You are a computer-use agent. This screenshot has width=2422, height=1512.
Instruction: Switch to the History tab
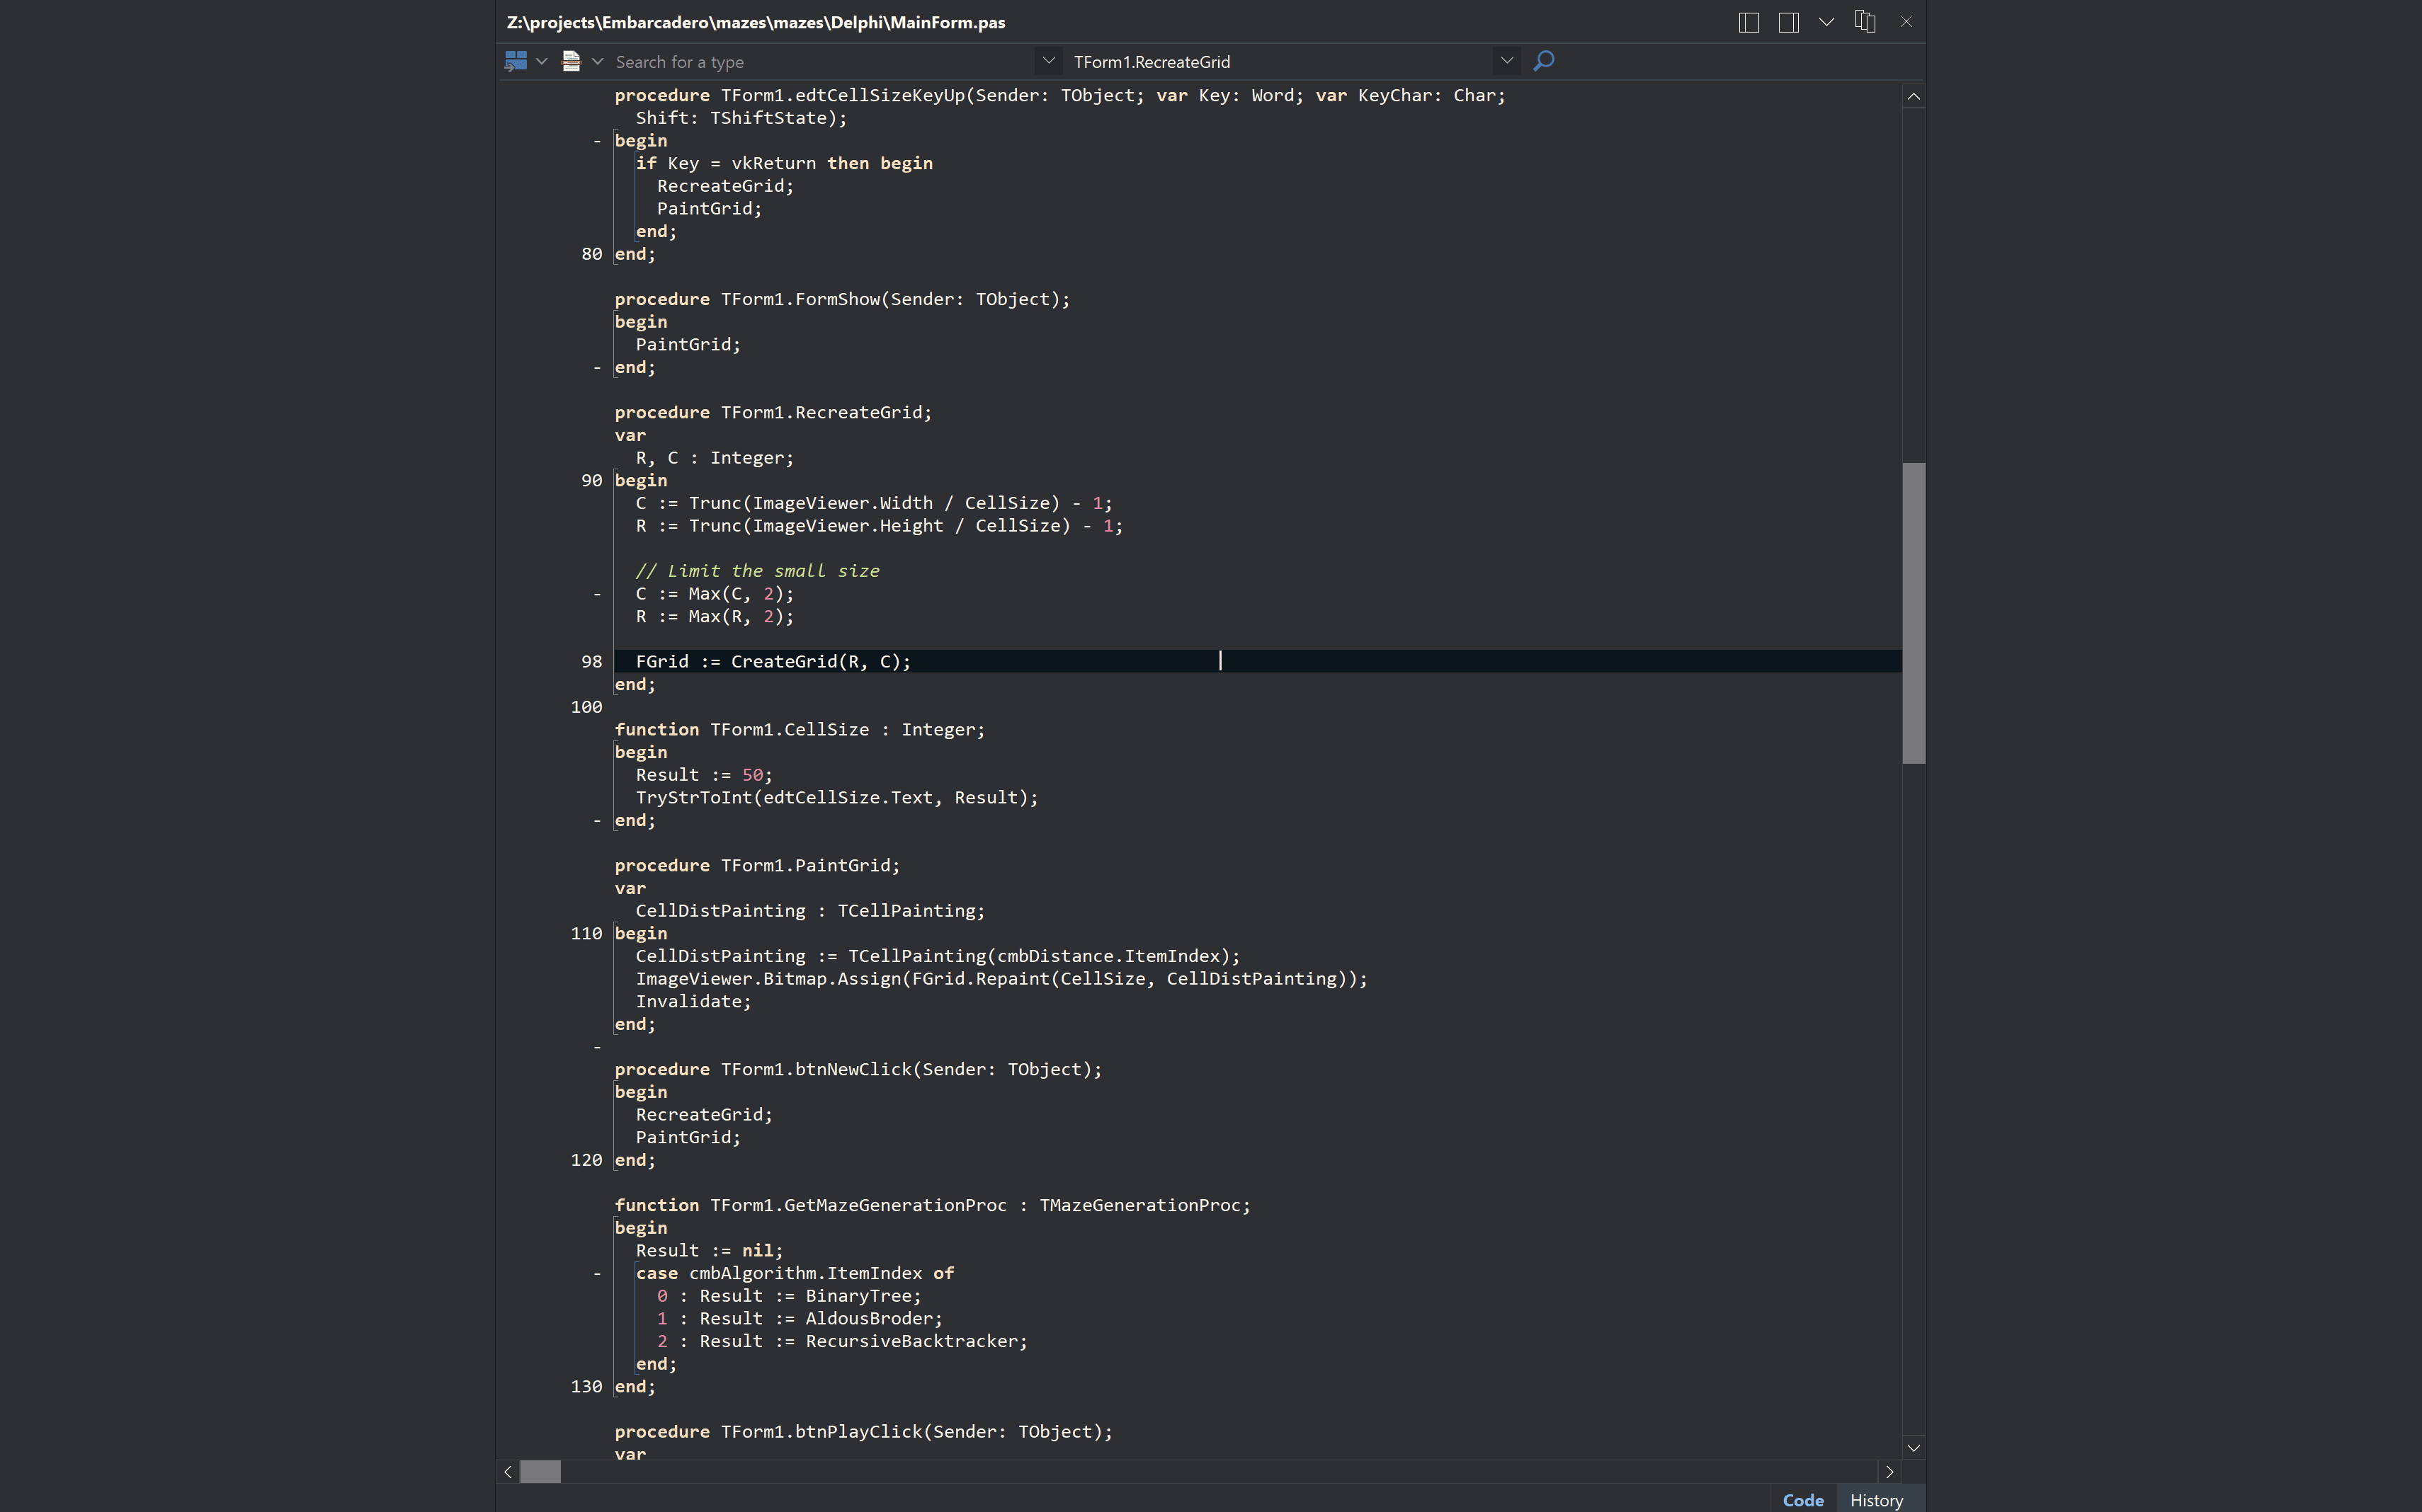(1876, 1500)
